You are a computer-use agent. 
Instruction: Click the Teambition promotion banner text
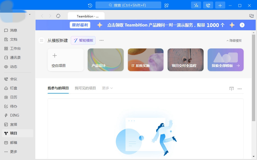click(x=166, y=25)
